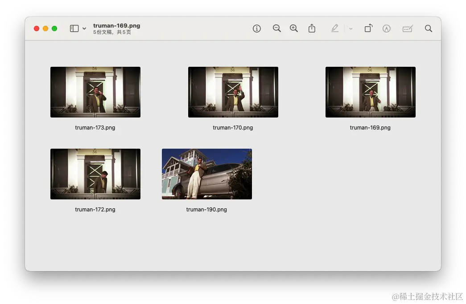This screenshot has height=304, width=466.
Task: Show the Markup toolbar
Action: coord(387,28)
